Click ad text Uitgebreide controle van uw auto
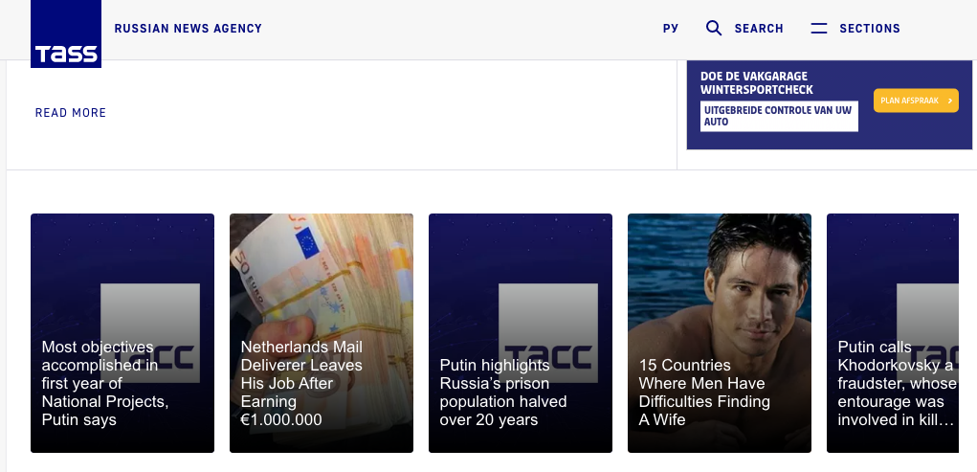 pyautogui.click(x=779, y=116)
